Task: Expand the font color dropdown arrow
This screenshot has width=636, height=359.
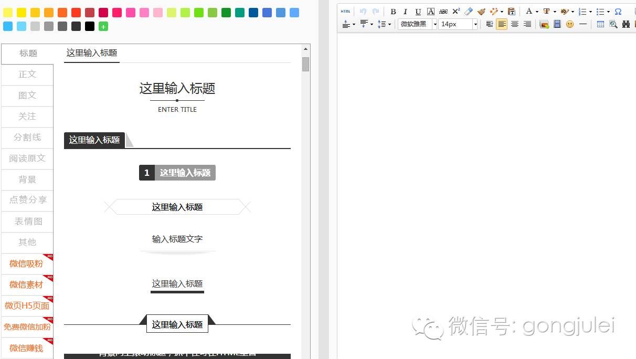Action: (x=536, y=11)
